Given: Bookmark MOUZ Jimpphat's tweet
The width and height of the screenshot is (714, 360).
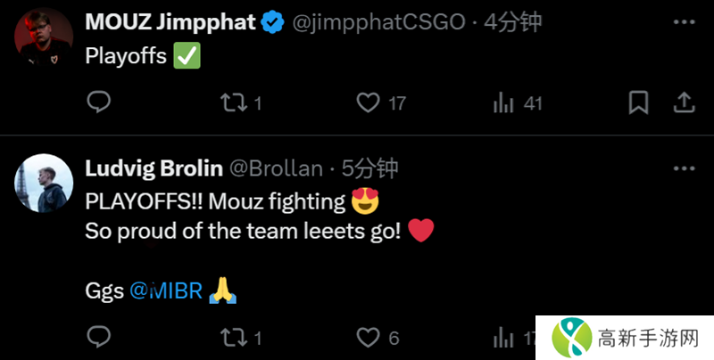Looking at the screenshot, I should tap(638, 103).
